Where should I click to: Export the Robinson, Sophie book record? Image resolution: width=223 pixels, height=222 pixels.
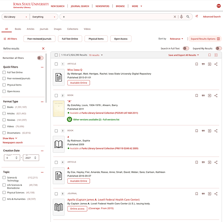click(x=210, y=131)
